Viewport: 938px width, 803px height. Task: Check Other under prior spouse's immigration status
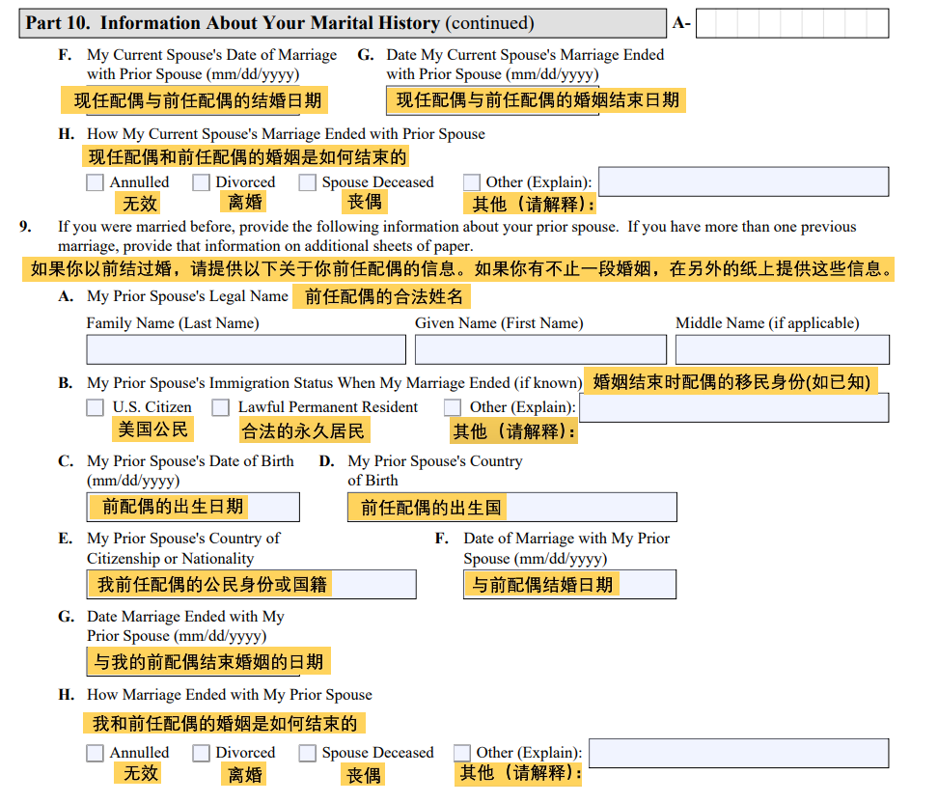tap(453, 407)
